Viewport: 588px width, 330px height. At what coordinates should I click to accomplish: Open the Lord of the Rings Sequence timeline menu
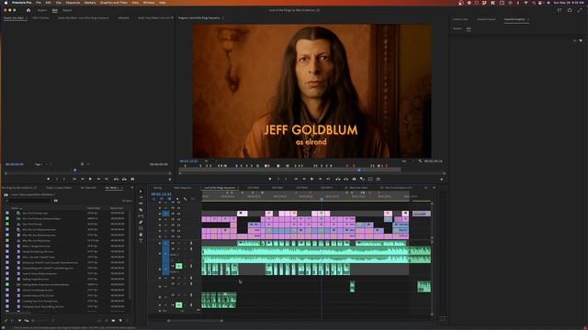(x=237, y=188)
